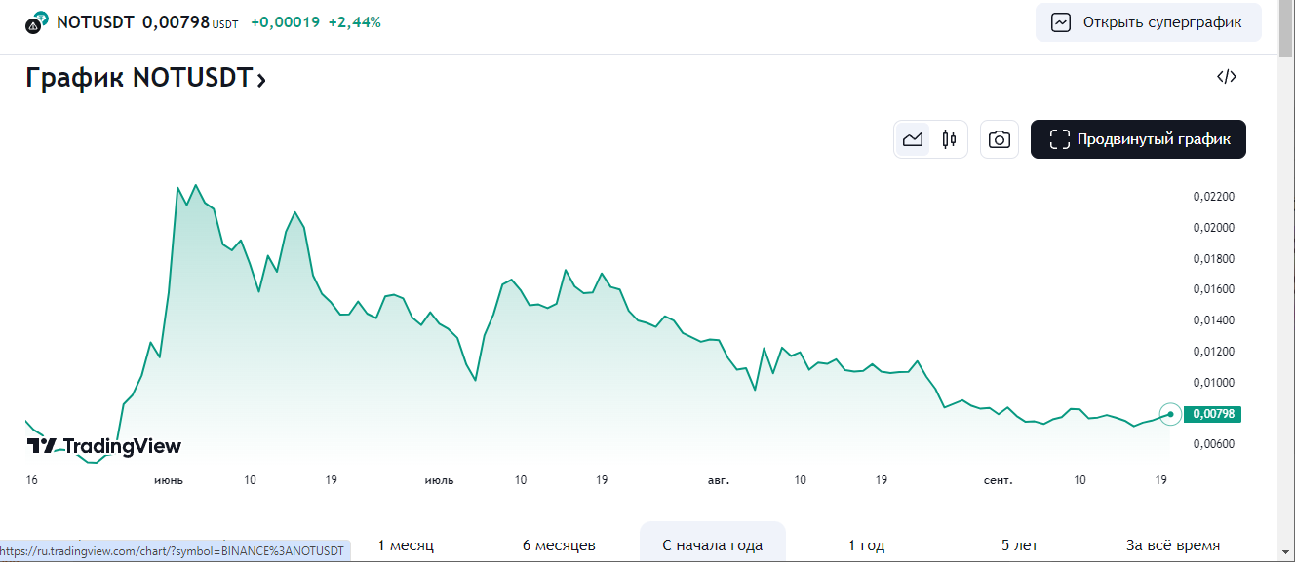The height and width of the screenshot is (562, 1295).
Task: Select the С начала года range
Action: [x=713, y=545]
